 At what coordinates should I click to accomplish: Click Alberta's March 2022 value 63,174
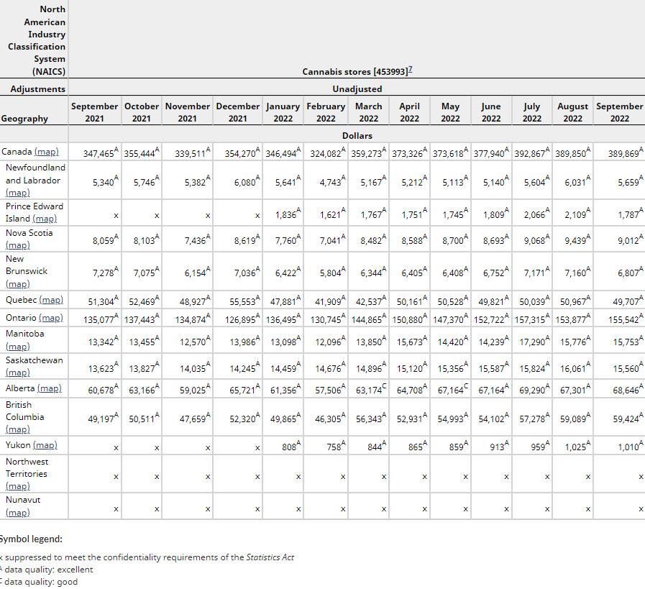(370, 390)
